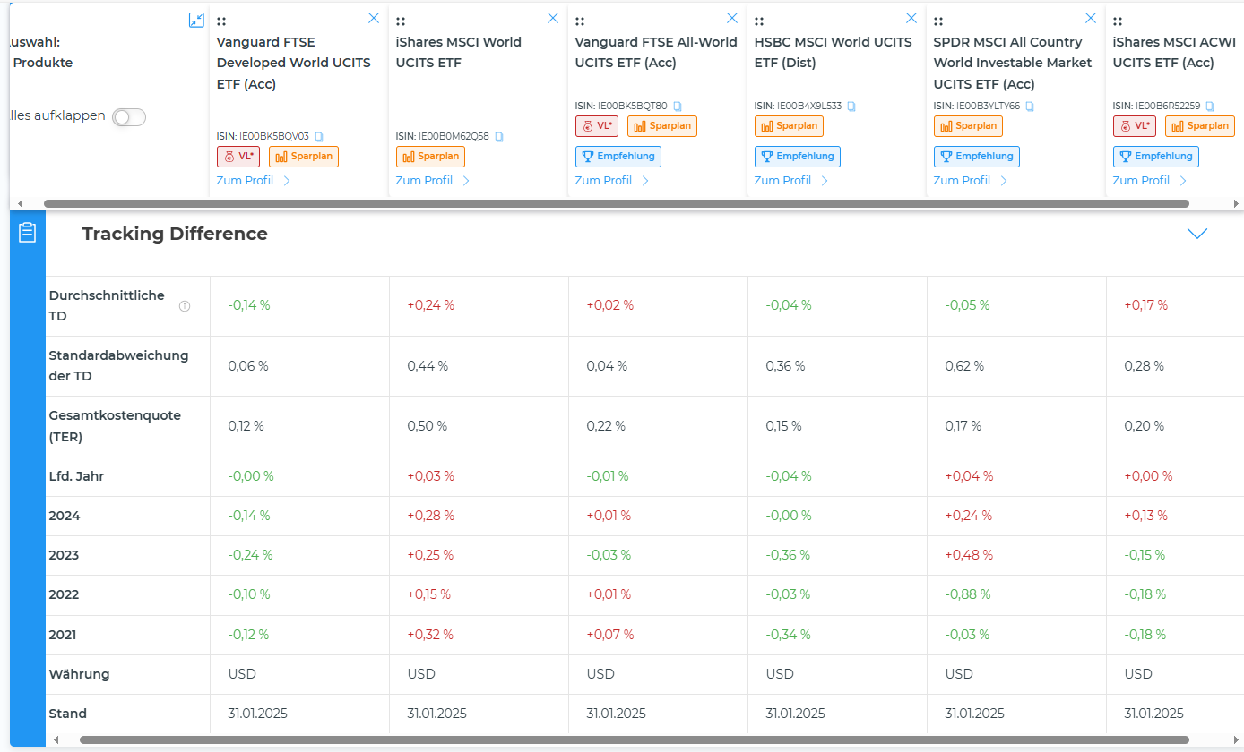Click Sparplan badge for HSBC MSCI World
This screenshot has width=1244, height=752.
coord(789,126)
